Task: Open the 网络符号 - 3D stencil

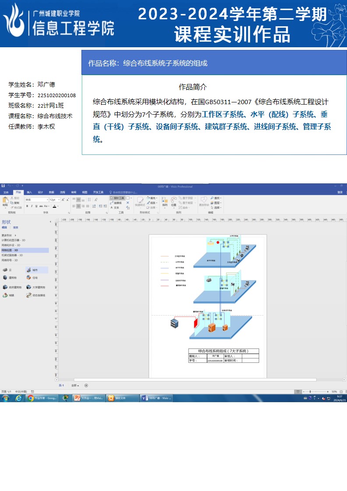Action: point(10,260)
